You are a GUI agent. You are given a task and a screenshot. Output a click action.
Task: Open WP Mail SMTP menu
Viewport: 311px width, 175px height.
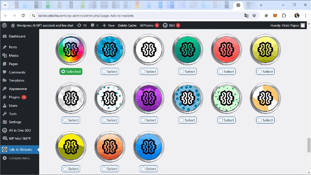(20, 139)
